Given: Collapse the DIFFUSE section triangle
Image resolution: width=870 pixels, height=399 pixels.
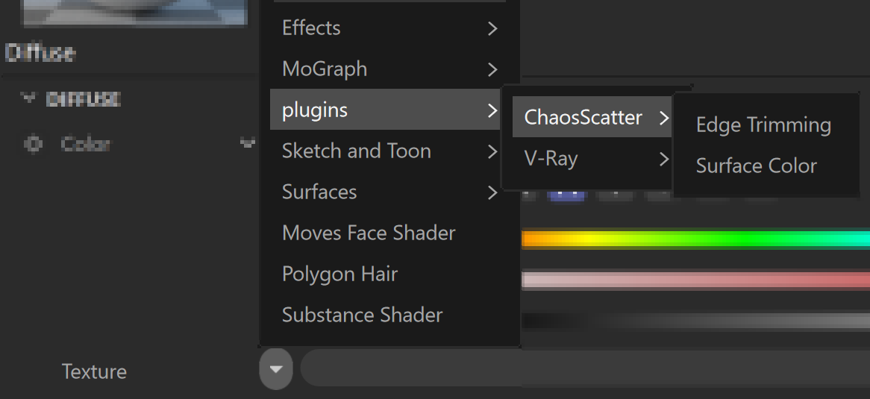Looking at the screenshot, I should click(28, 98).
